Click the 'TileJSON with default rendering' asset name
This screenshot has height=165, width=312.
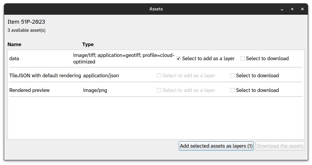[45, 76]
